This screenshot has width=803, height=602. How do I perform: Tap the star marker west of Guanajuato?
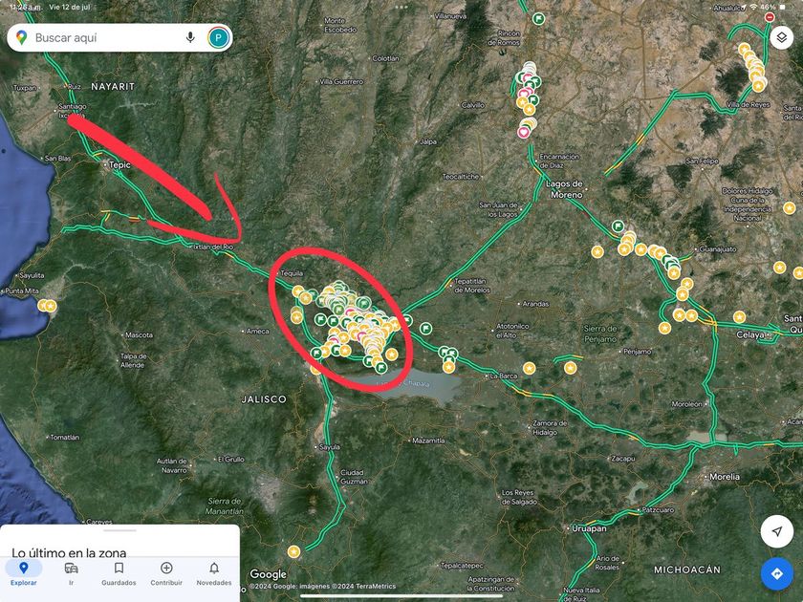tap(597, 251)
